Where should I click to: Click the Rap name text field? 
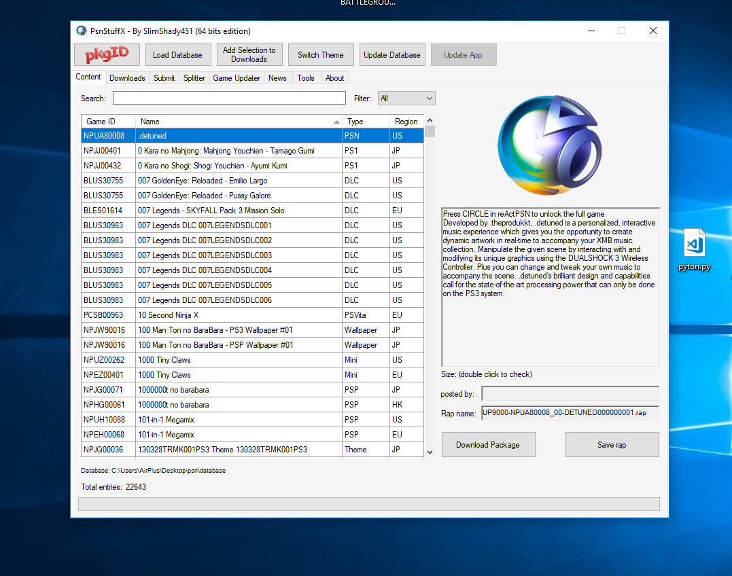click(570, 412)
